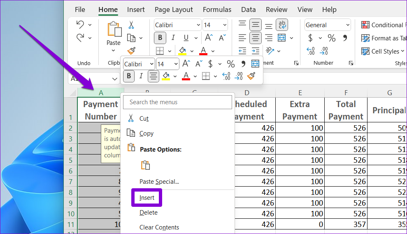407x234 pixels.
Task: Click the Conditional Formatting icon
Action: pyautogui.click(x=365, y=25)
